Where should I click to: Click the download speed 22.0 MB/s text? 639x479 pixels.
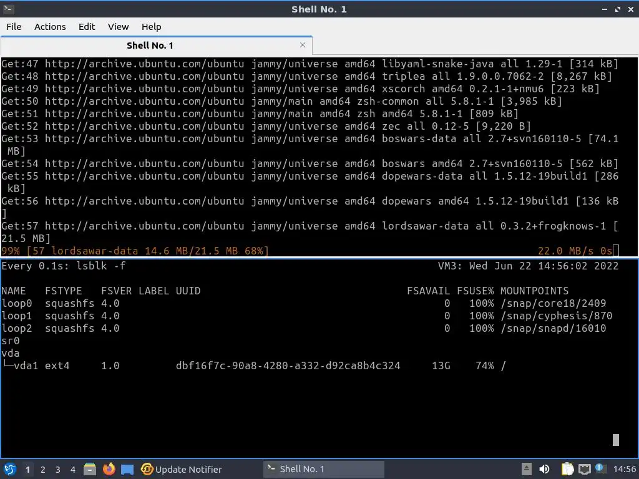[565, 251]
